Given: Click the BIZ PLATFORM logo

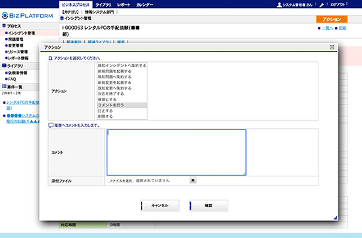Looking at the screenshot, I should [x=28, y=16].
